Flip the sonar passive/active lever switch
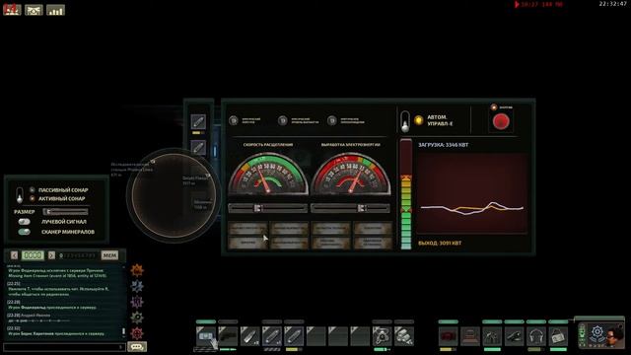The width and height of the screenshot is (631, 355). click(20, 195)
